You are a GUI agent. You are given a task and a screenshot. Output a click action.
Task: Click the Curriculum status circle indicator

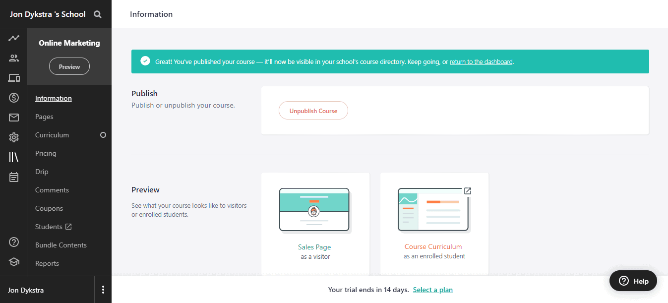point(103,135)
